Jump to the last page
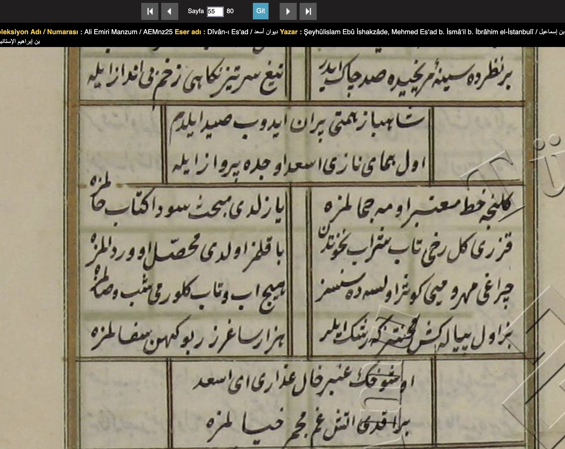565x449 pixels. (x=308, y=11)
